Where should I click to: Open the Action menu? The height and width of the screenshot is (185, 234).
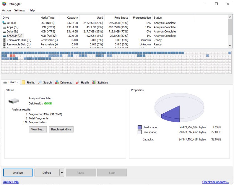[6, 10]
